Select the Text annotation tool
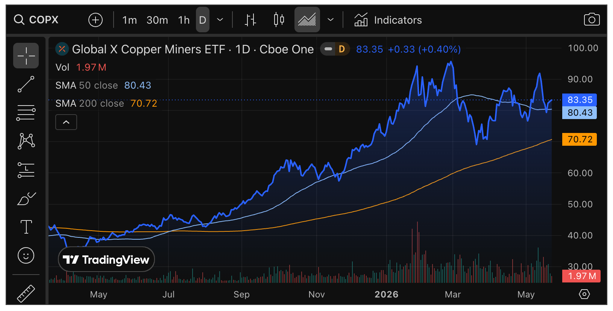 pyautogui.click(x=26, y=227)
